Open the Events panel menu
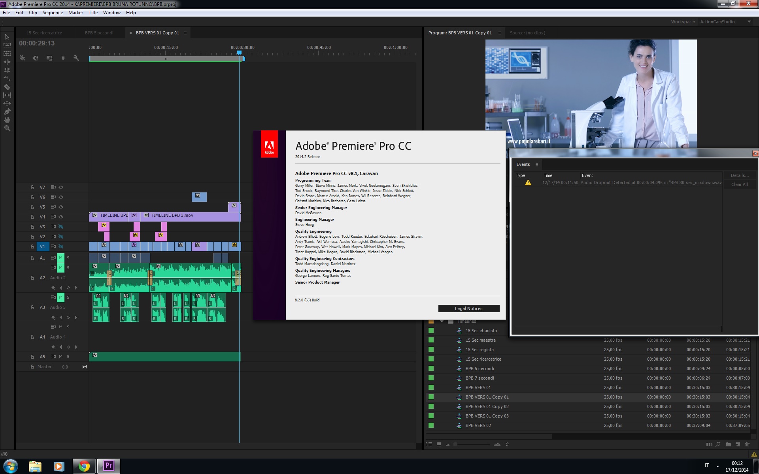 pyautogui.click(x=536, y=164)
